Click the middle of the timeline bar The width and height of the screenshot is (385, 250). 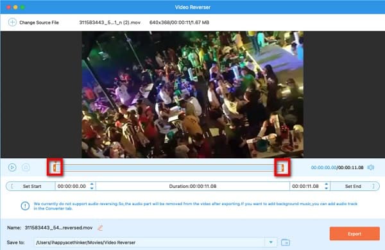[169, 168]
